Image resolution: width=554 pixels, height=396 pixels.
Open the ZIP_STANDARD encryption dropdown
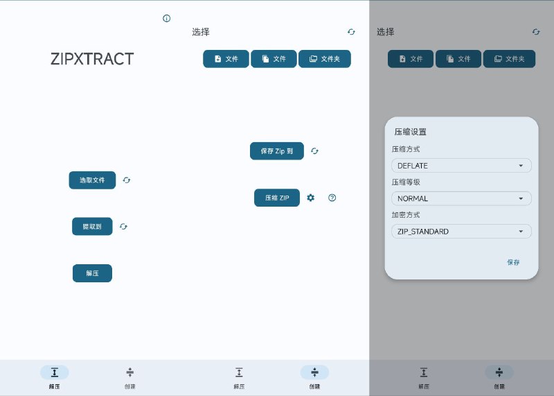pos(461,232)
